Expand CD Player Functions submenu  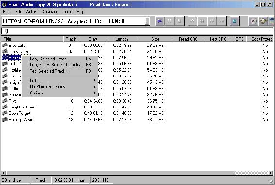pyautogui.click(x=60, y=87)
